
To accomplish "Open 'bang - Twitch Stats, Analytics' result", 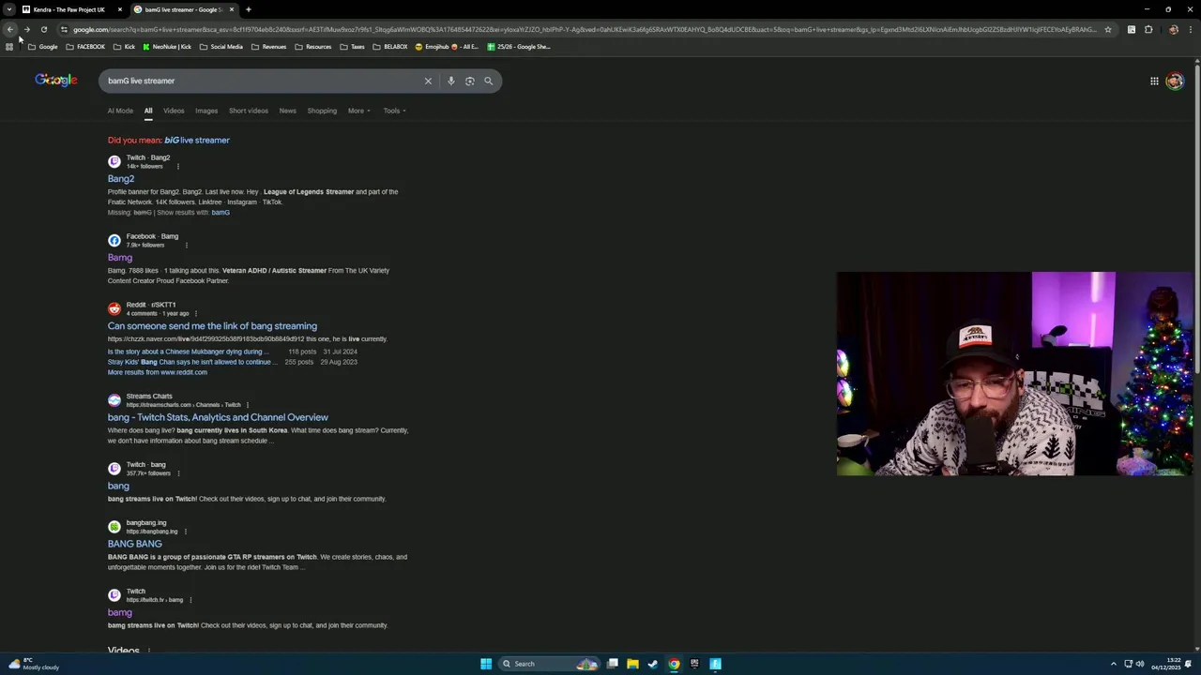I will point(218,417).
